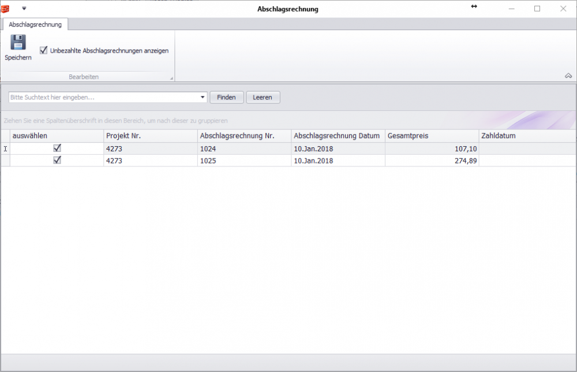Uncheck auswählen box for invoice 1025

pyautogui.click(x=57, y=161)
